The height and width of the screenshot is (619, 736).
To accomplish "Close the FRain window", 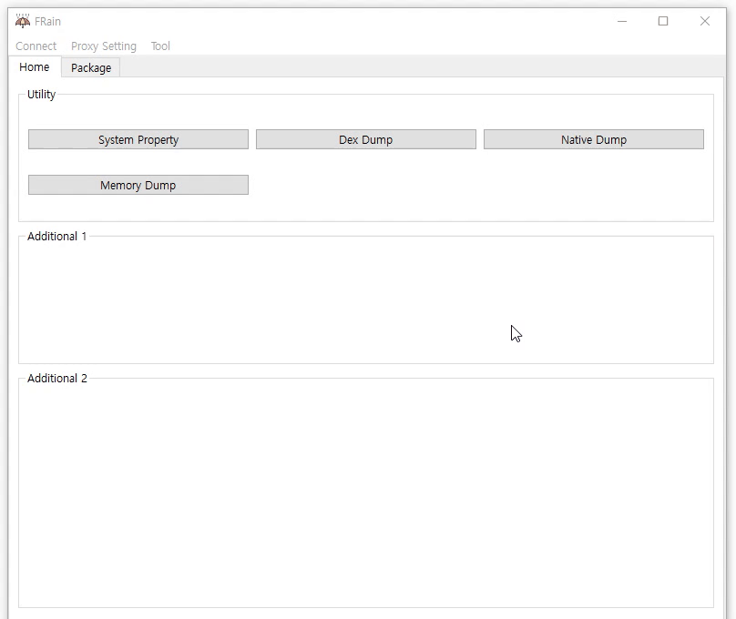I will pyautogui.click(x=705, y=21).
